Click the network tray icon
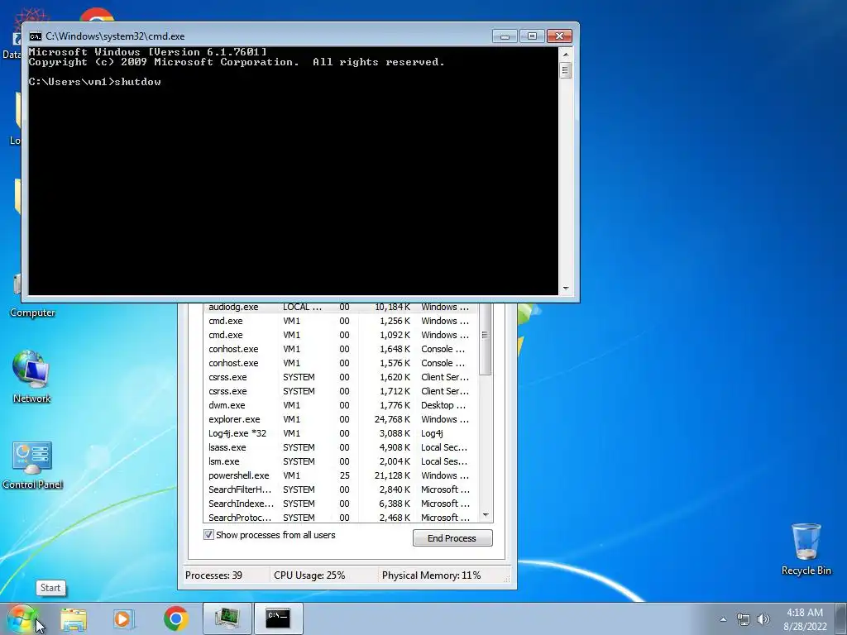This screenshot has width=847, height=635. point(744,619)
